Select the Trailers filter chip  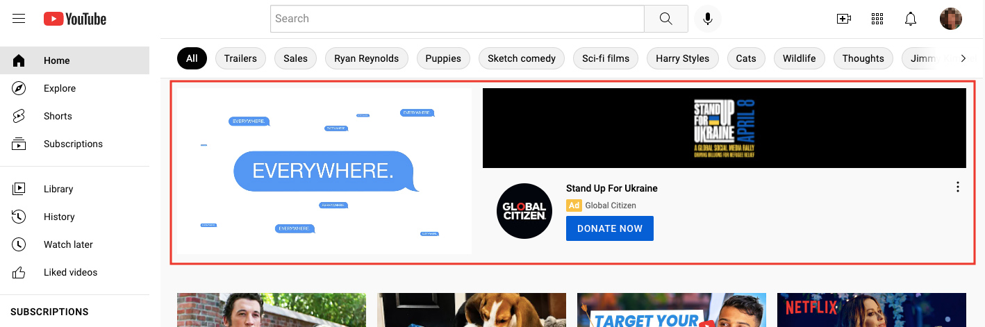click(240, 58)
